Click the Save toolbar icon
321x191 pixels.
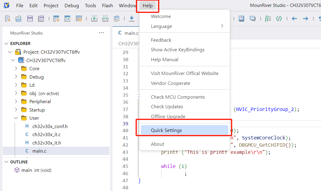coord(30,19)
